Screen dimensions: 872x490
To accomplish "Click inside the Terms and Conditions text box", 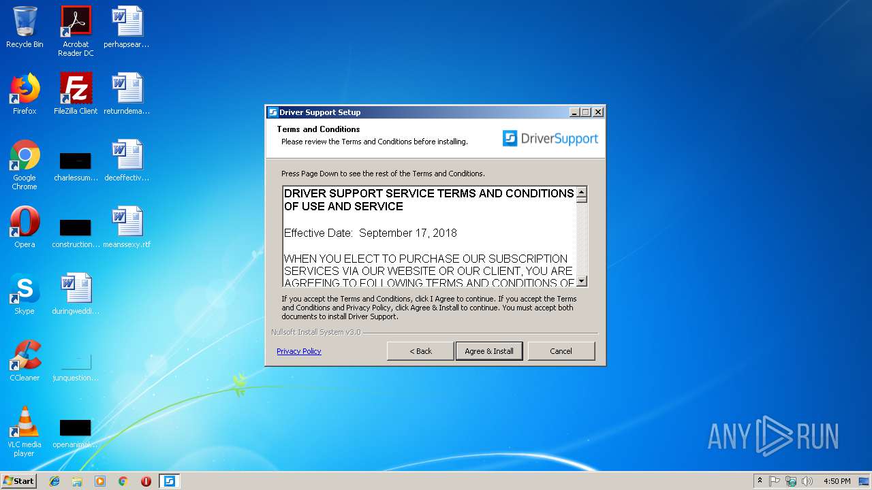I will click(429, 237).
